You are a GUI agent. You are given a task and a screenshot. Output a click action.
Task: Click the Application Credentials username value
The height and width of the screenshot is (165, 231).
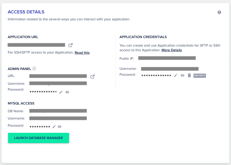tap(170, 69)
